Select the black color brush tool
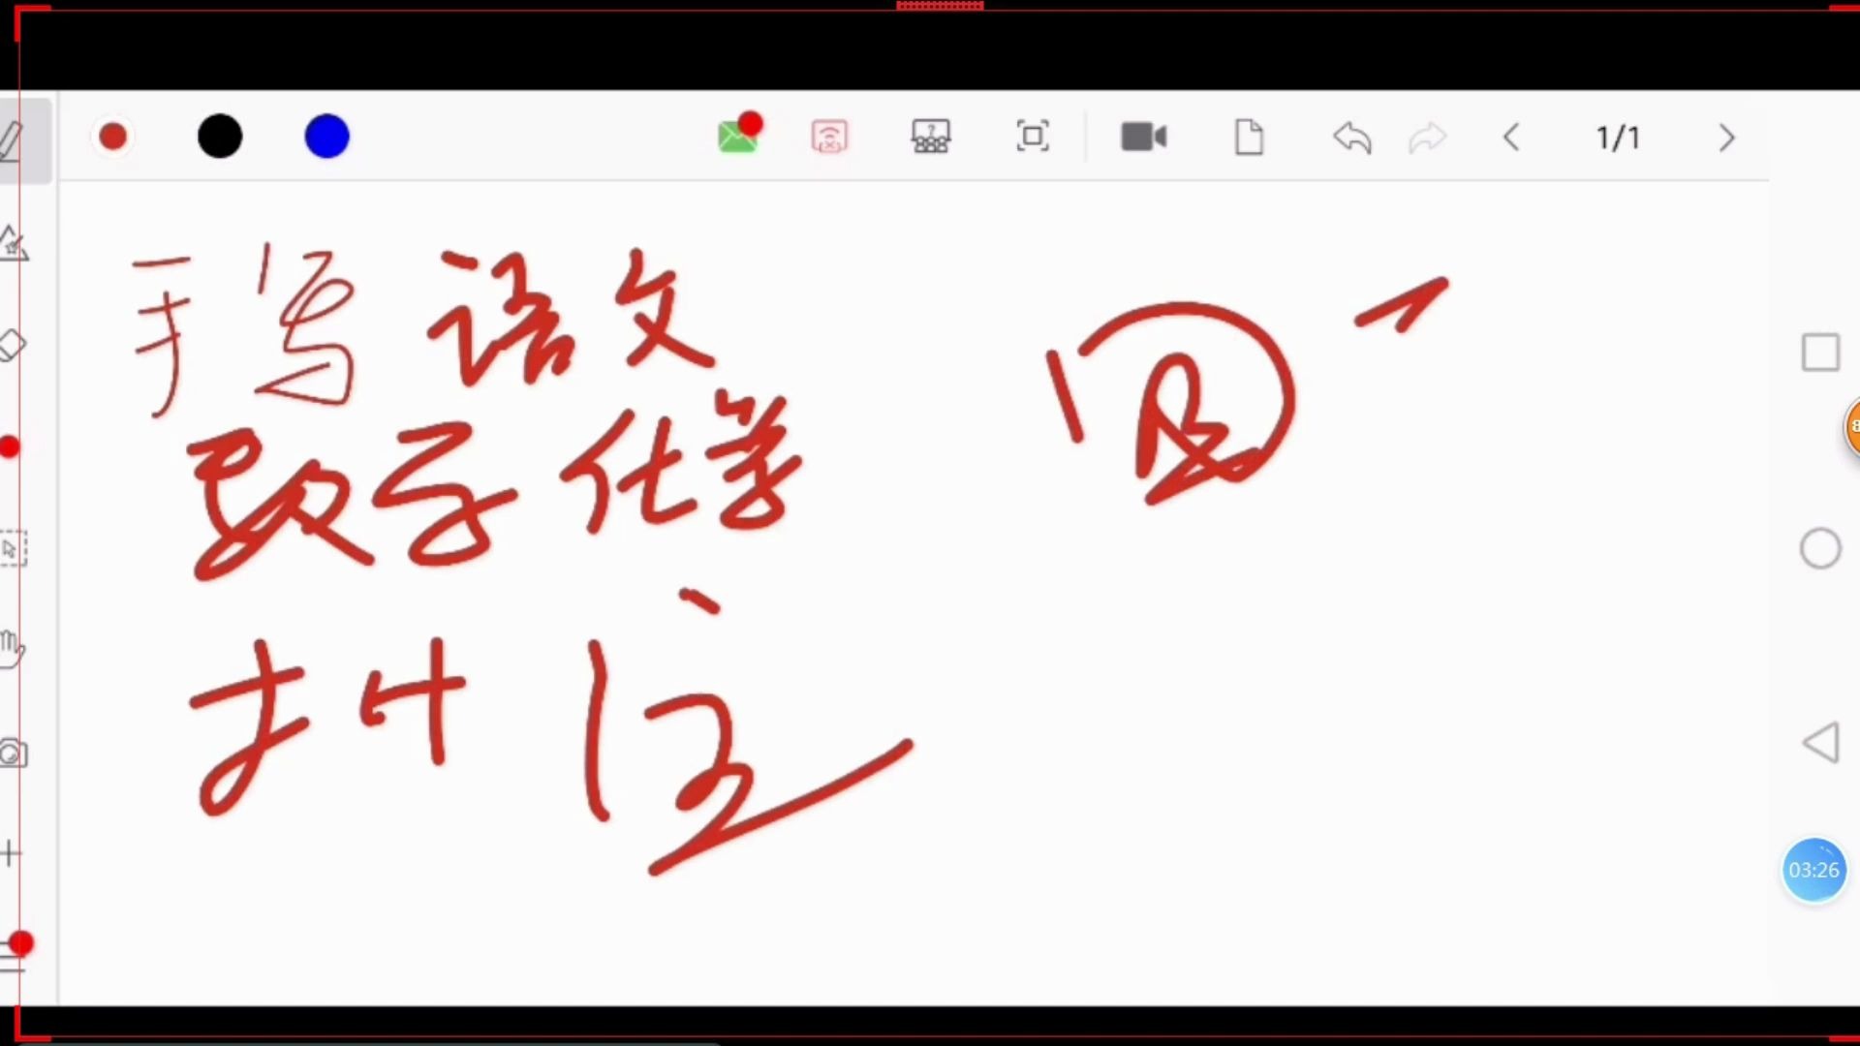Image resolution: width=1860 pixels, height=1046 pixels. tap(218, 137)
